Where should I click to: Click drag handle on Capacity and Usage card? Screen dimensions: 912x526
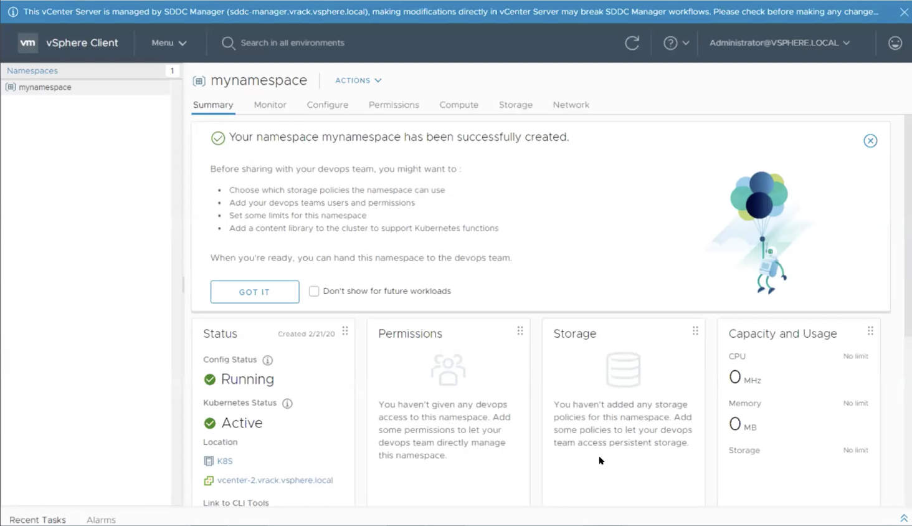coord(870,331)
